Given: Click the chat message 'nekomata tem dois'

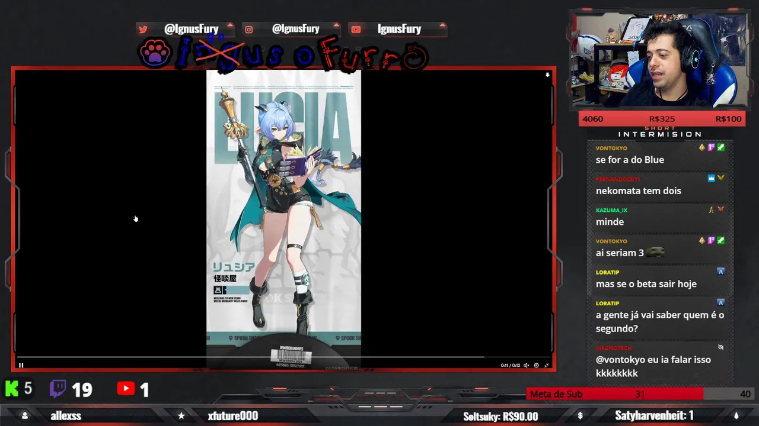Looking at the screenshot, I should click(638, 191).
